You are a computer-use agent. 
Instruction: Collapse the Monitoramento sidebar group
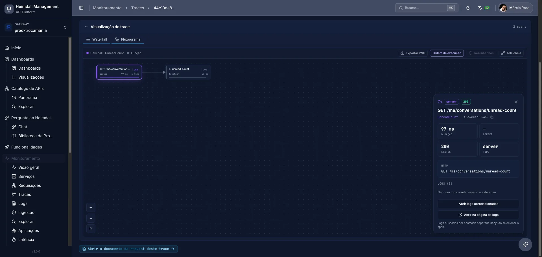[x=34, y=158]
